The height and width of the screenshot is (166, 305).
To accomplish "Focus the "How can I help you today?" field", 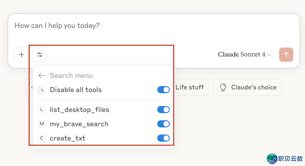I will [x=149, y=26].
